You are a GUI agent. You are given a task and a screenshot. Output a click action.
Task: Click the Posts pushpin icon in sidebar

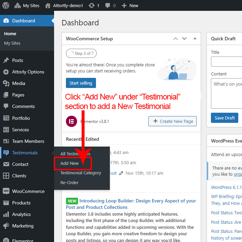6,60
